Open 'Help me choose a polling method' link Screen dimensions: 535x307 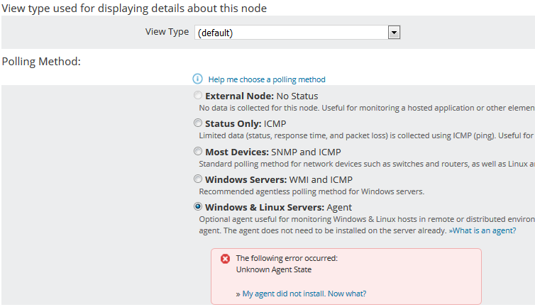(x=267, y=79)
